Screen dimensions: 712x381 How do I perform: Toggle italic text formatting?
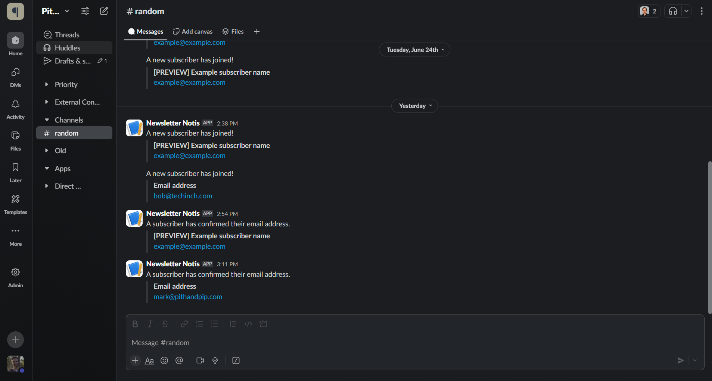[150, 324]
